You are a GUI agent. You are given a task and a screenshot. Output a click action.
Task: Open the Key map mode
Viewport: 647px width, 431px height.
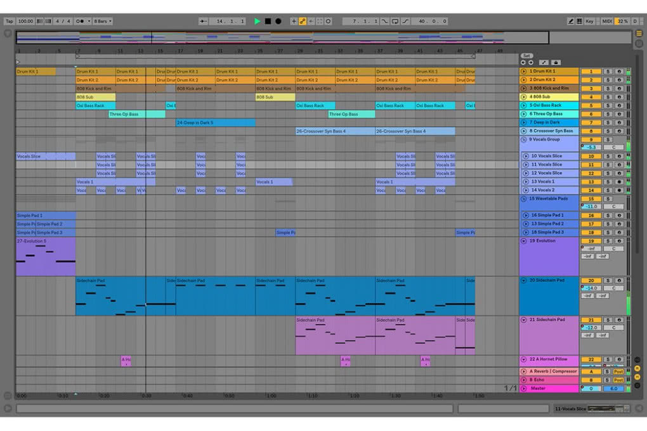[590, 21]
